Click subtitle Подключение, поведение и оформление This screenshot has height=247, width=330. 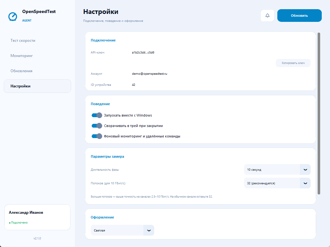click(x=113, y=21)
